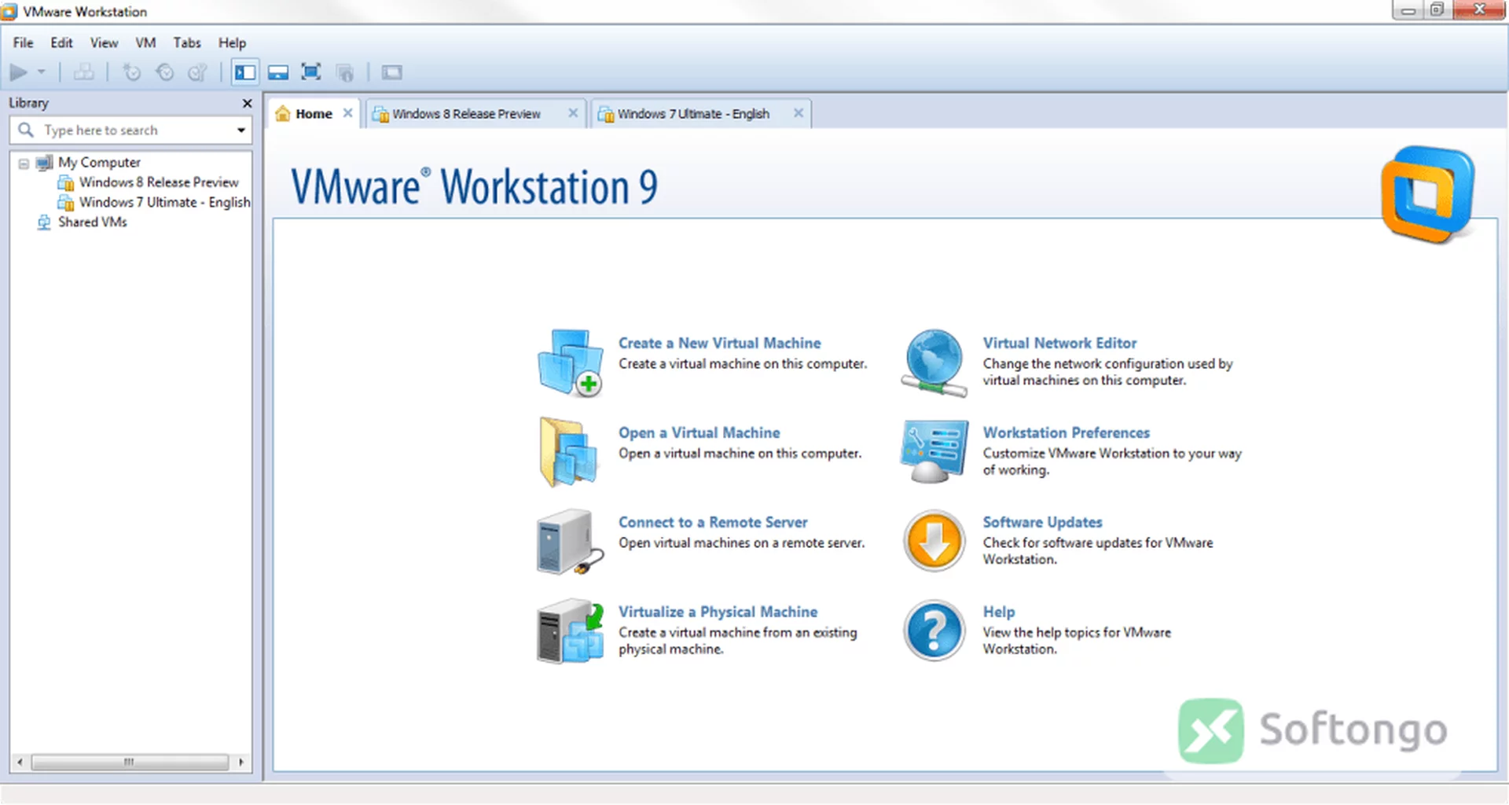Click the library scrollbar right arrow

click(240, 762)
